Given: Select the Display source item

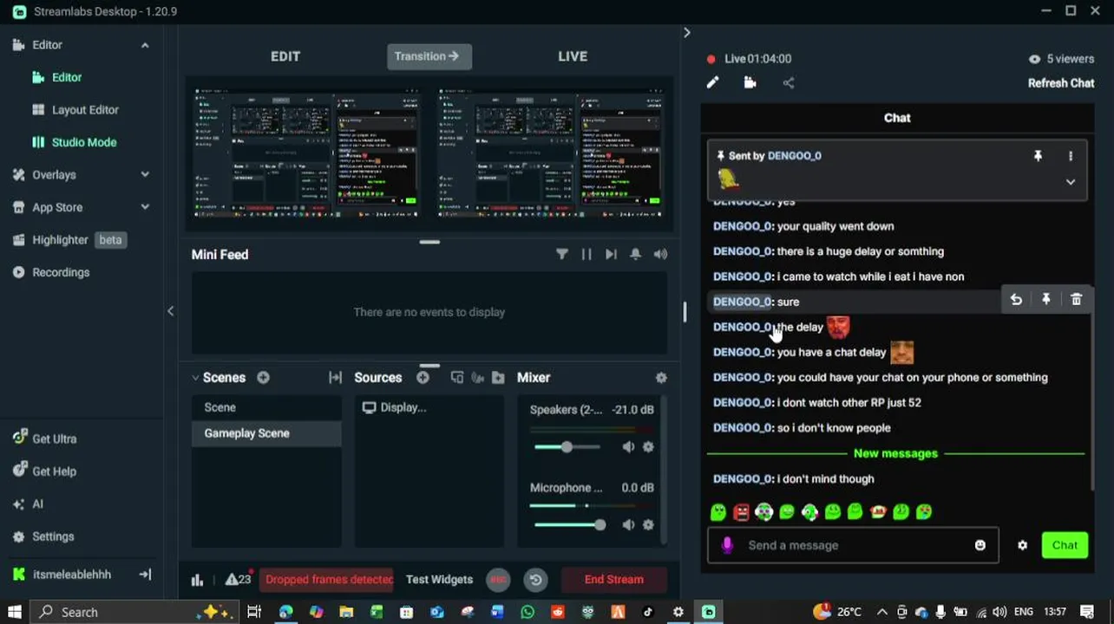Looking at the screenshot, I should (429, 407).
